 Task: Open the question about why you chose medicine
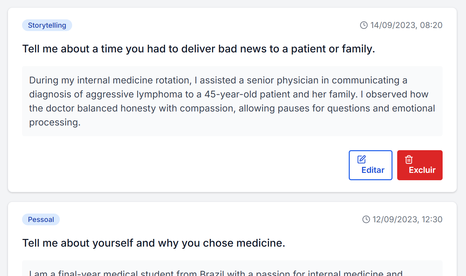(154, 243)
